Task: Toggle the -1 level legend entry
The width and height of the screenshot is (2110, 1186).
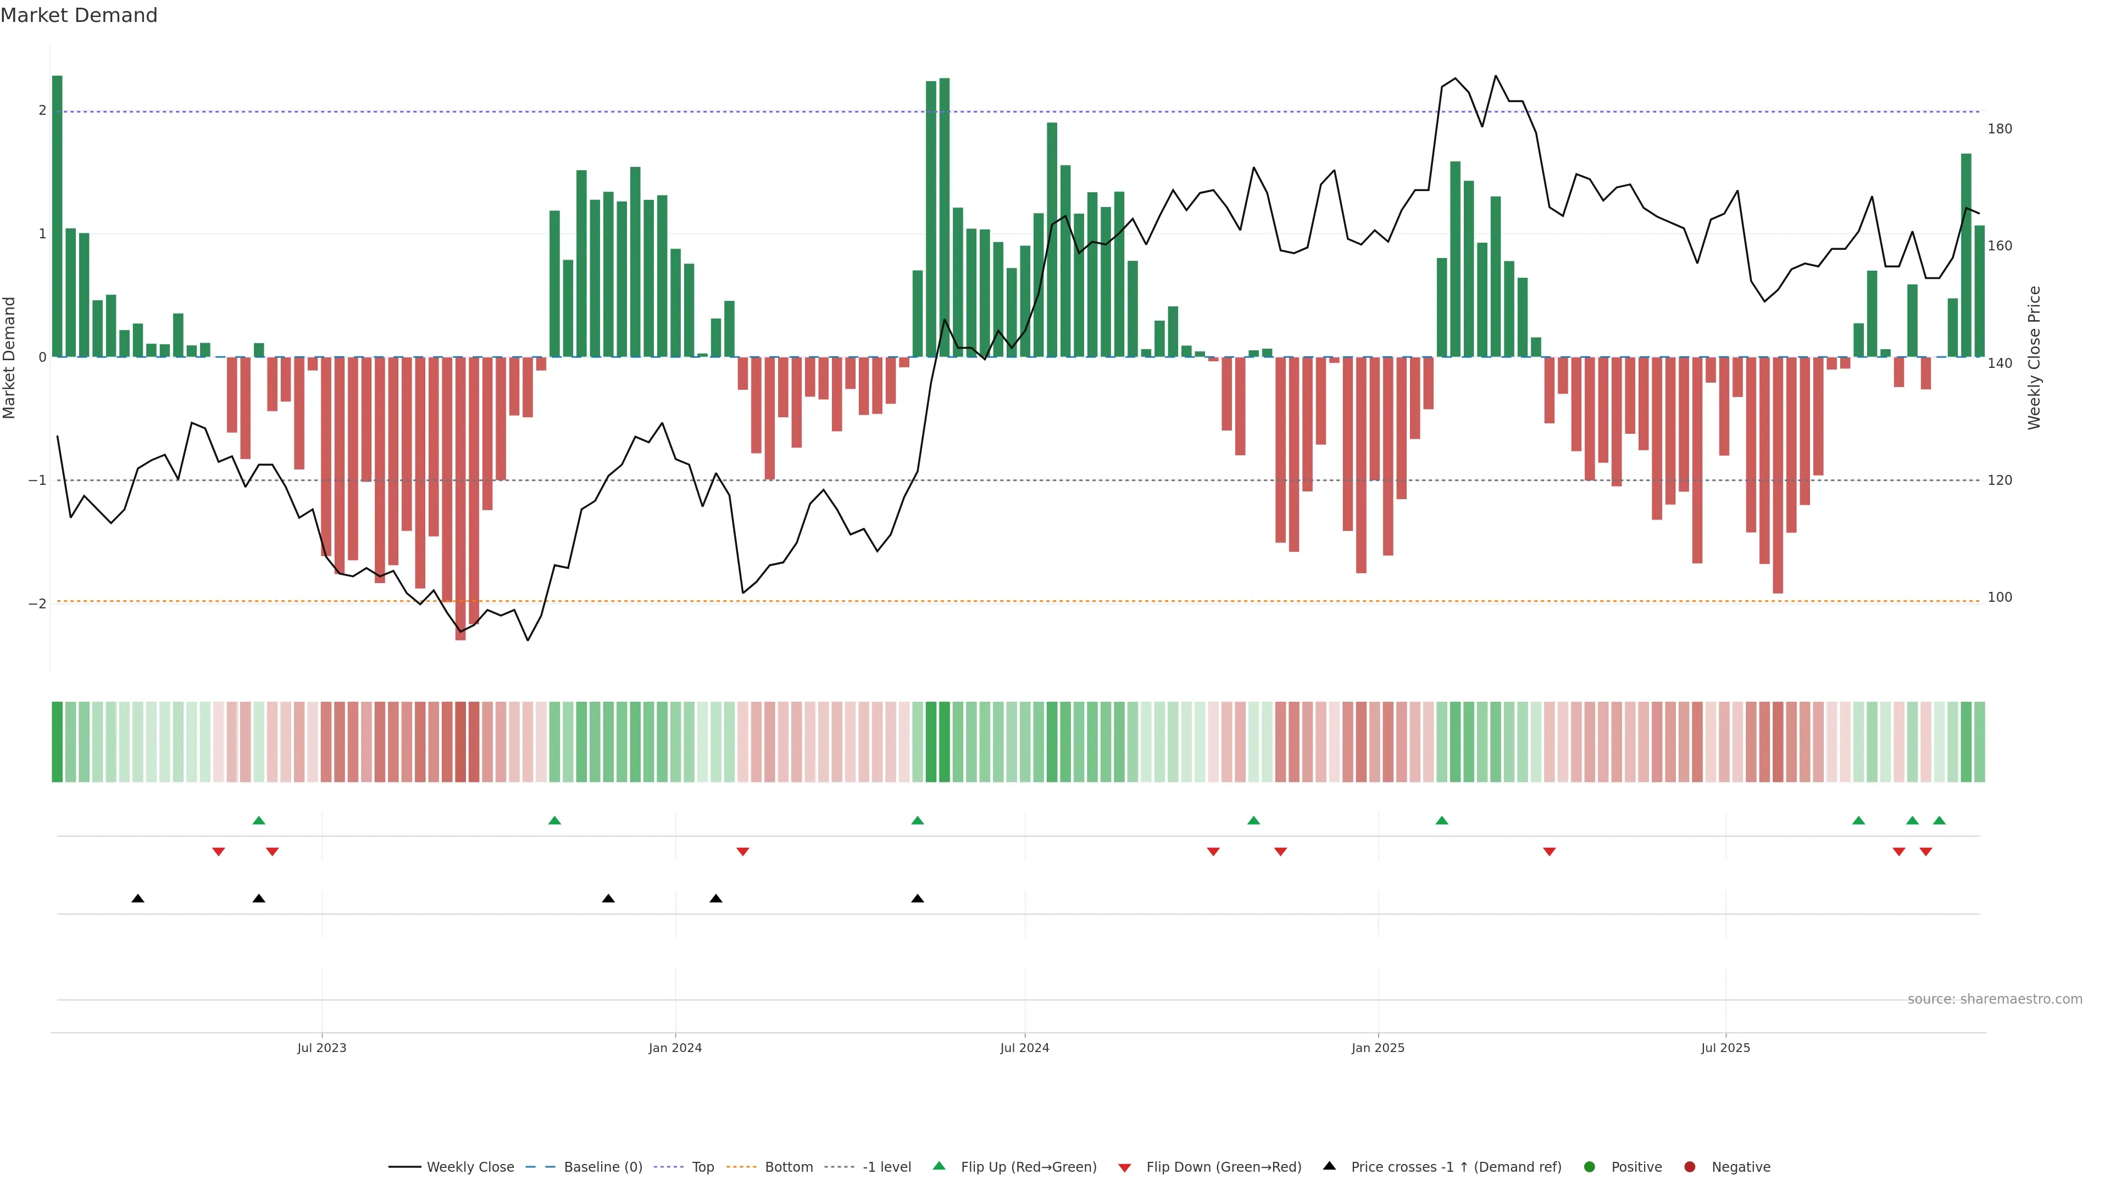Action: pos(886,1166)
